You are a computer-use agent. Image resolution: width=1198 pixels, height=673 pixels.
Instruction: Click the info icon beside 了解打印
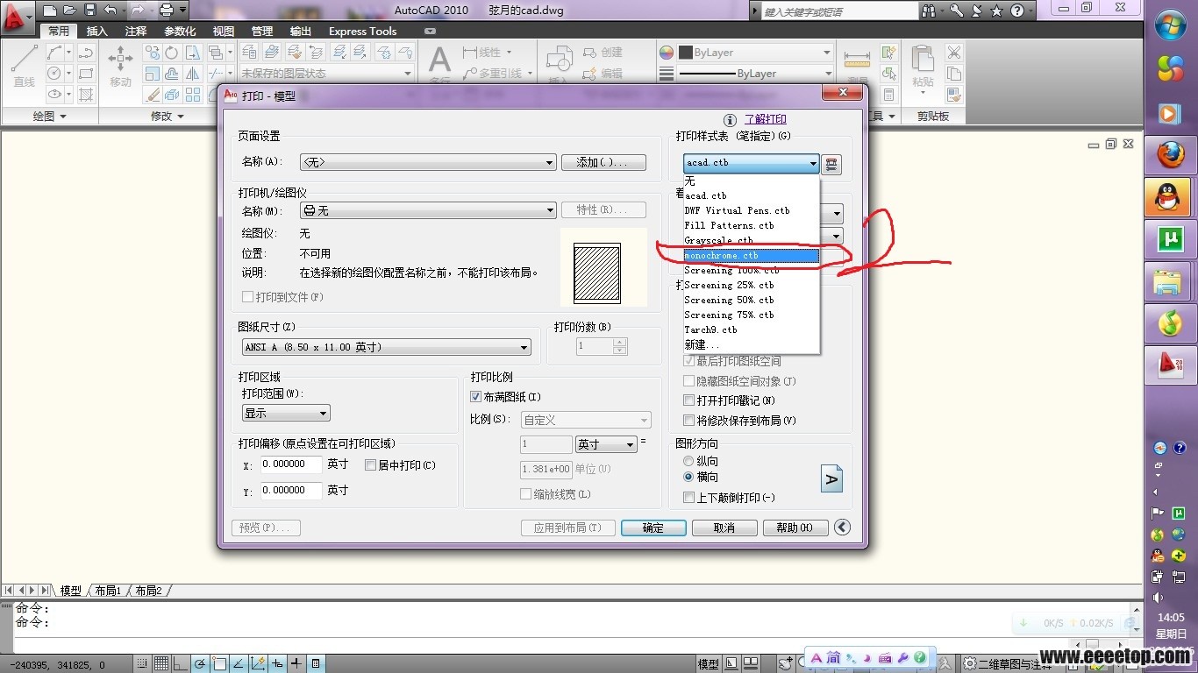[730, 120]
